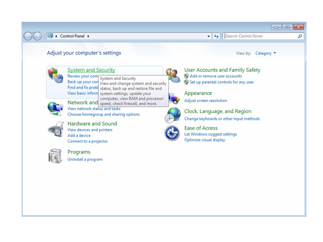This screenshot has width=323, height=242.
Task: Click the Back navigation arrow button
Action: 28,36
